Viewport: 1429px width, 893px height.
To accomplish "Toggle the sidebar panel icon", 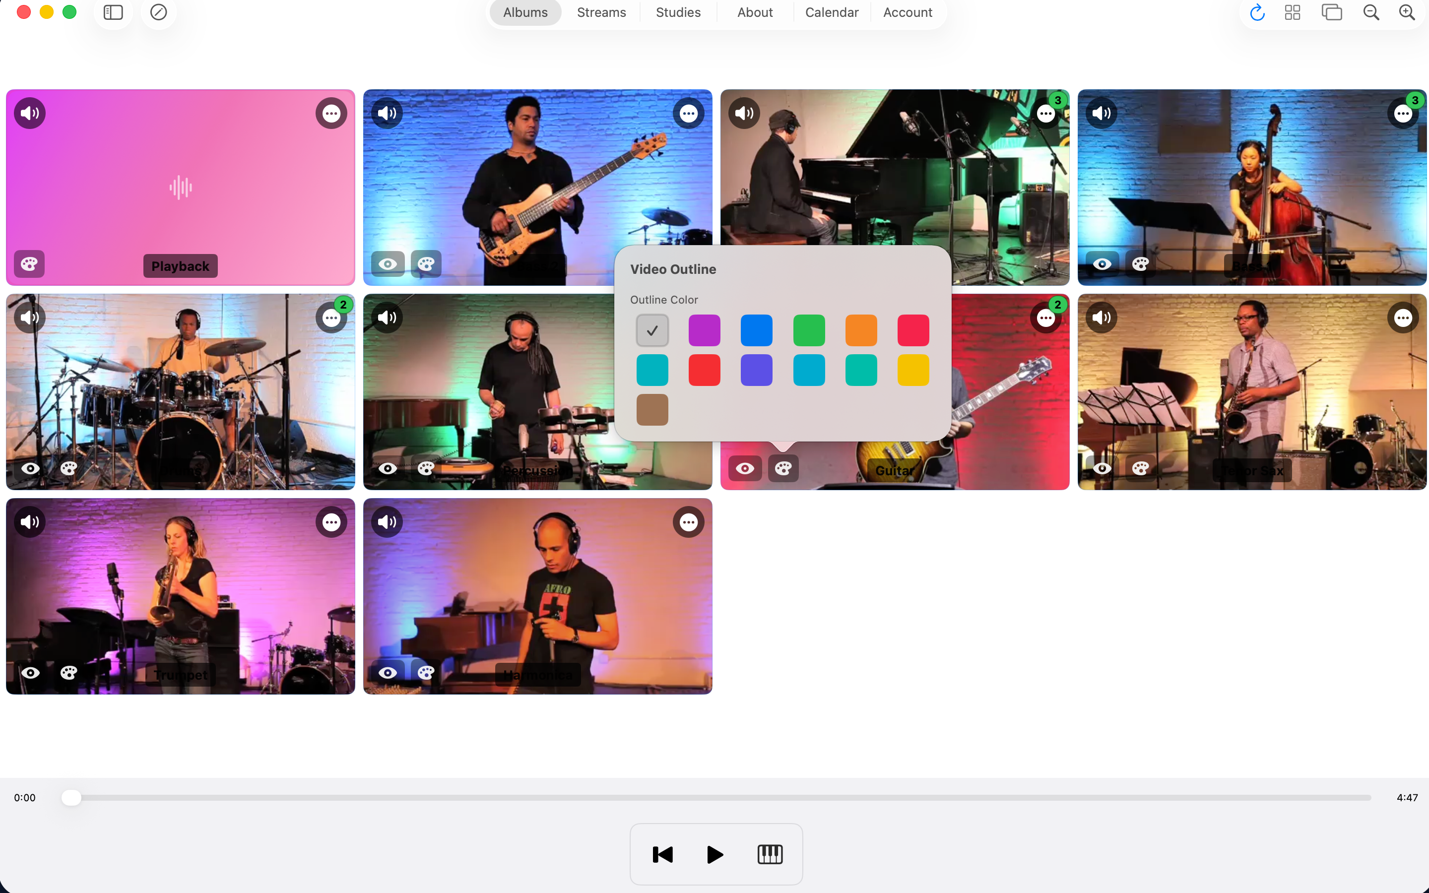I will coord(113,12).
